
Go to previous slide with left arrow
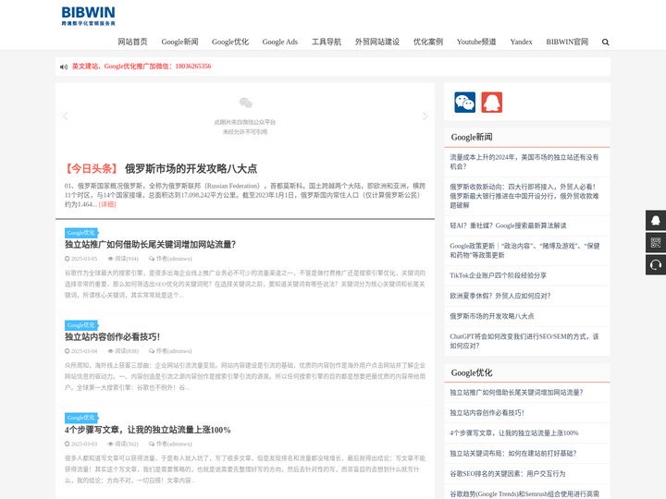66,116
